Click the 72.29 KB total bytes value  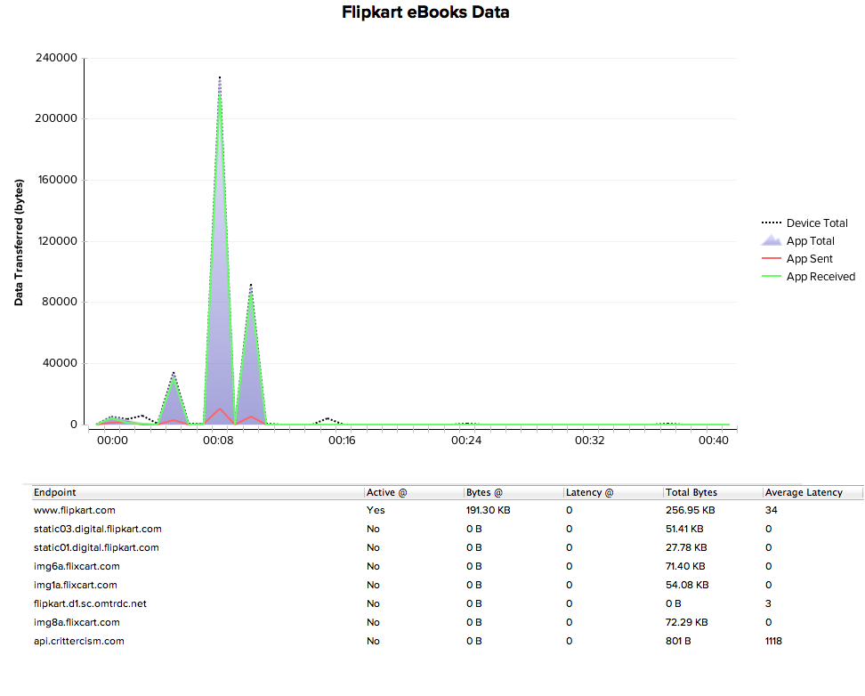(687, 623)
